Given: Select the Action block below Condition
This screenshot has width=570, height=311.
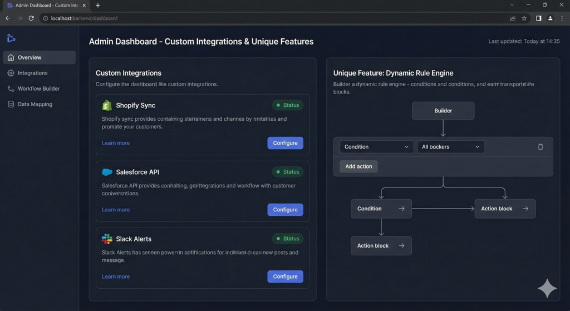Looking at the screenshot, I should pyautogui.click(x=381, y=245).
